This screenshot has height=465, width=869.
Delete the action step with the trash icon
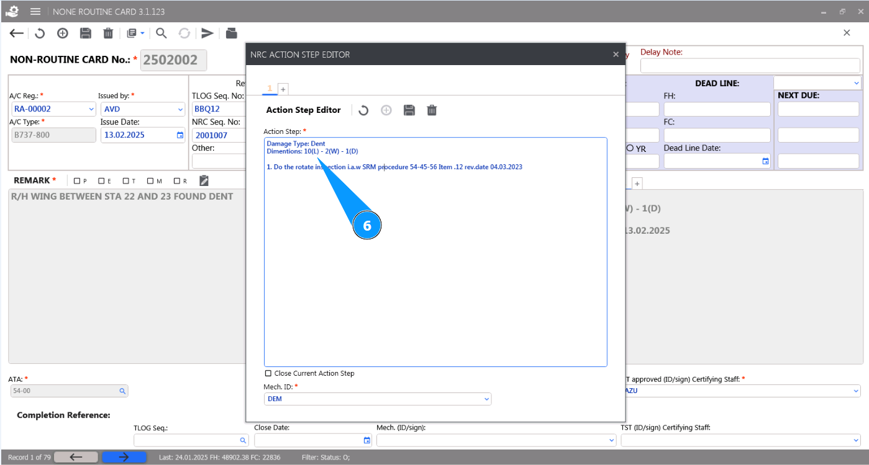432,110
